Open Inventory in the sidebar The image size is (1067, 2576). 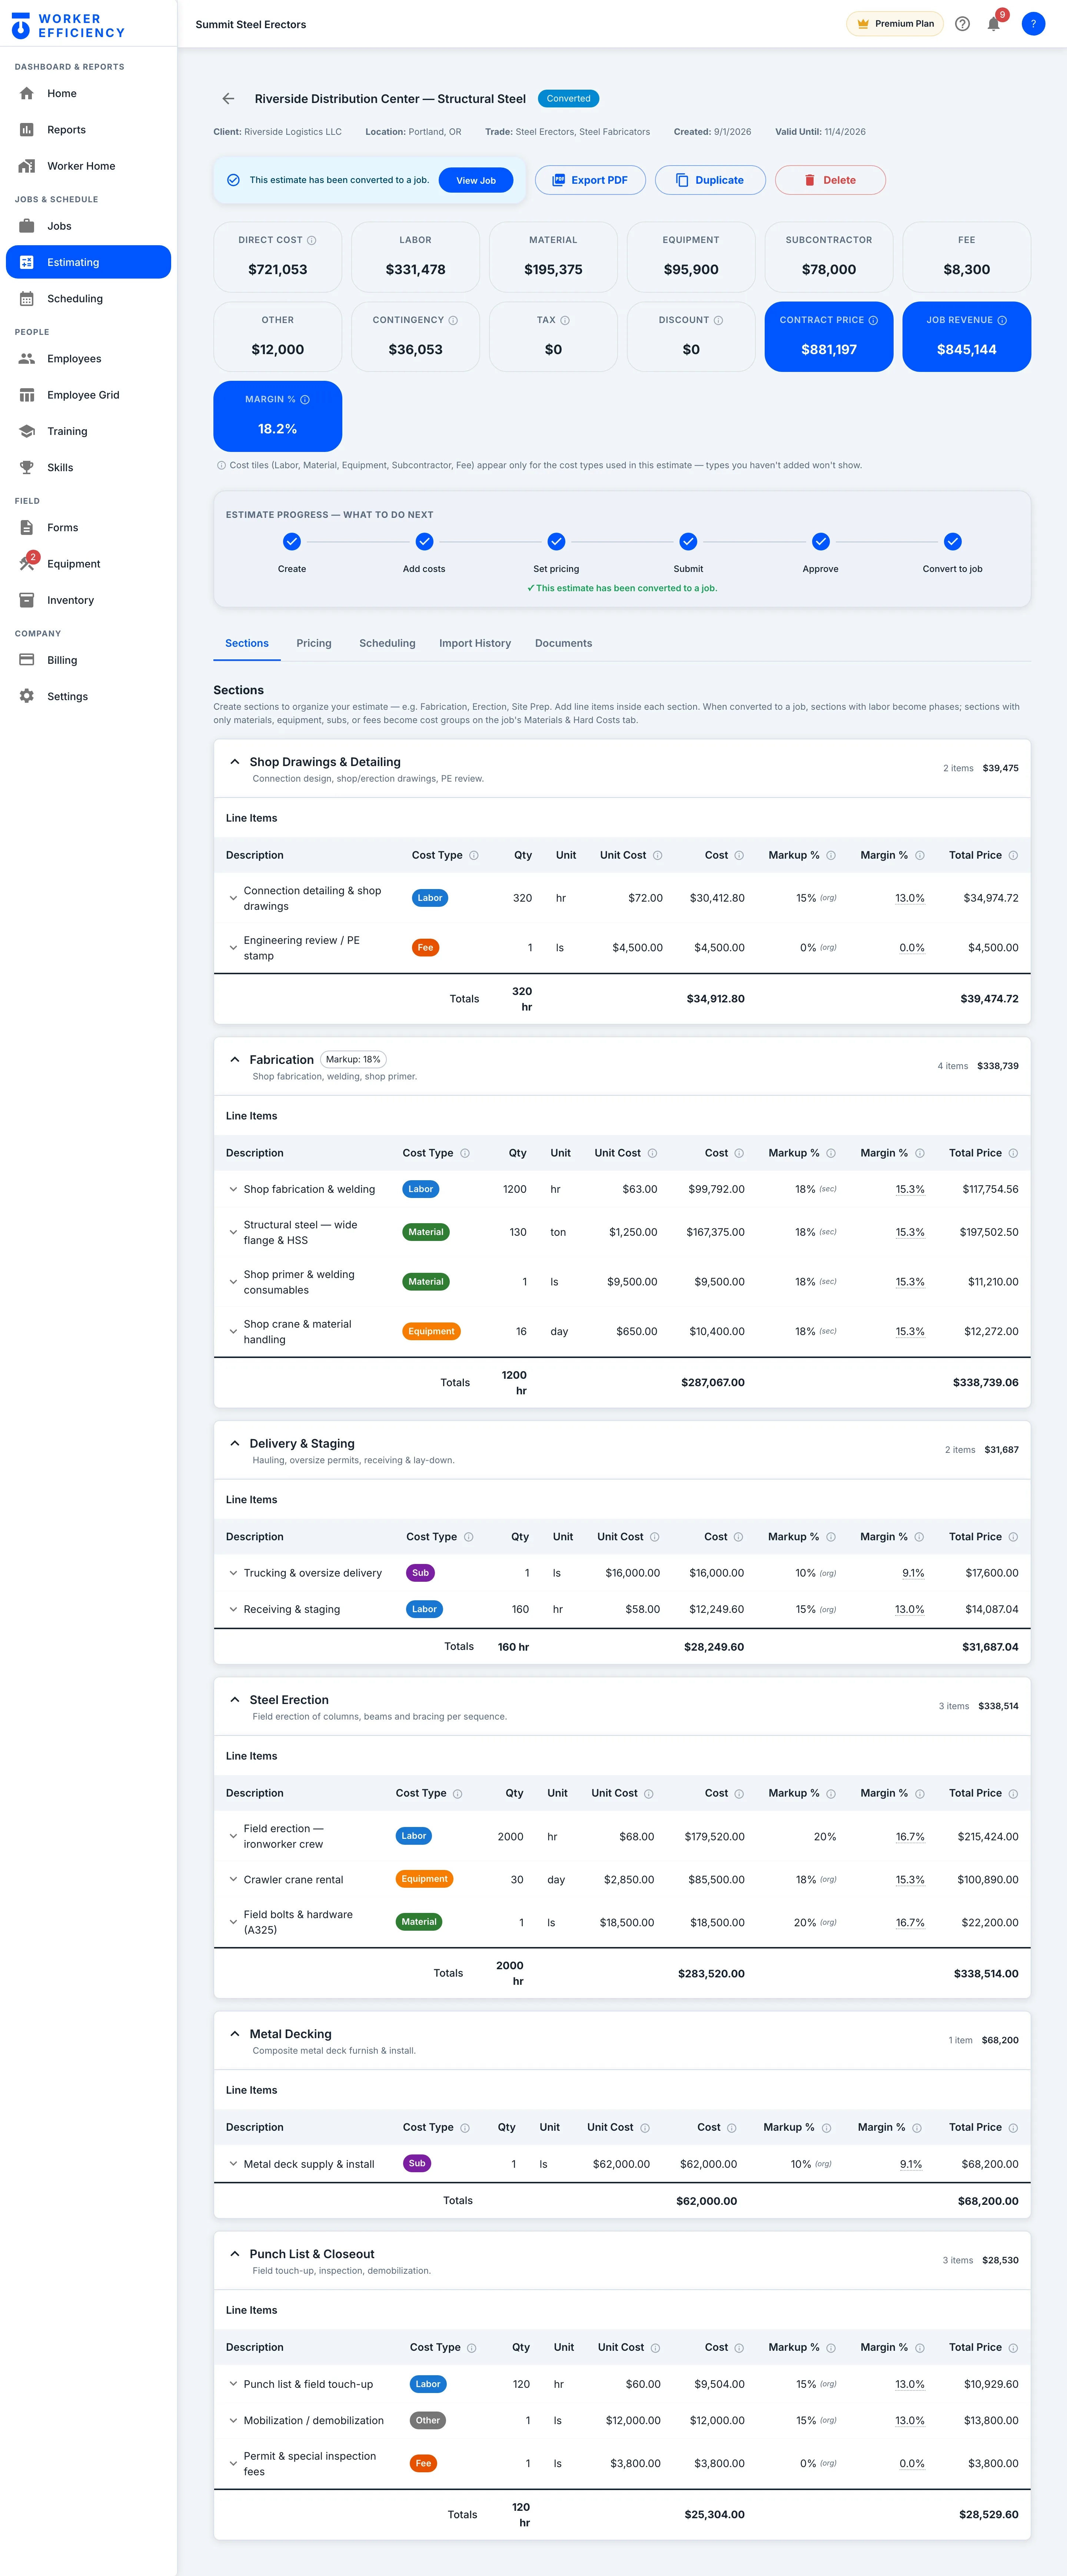pyautogui.click(x=88, y=600)
